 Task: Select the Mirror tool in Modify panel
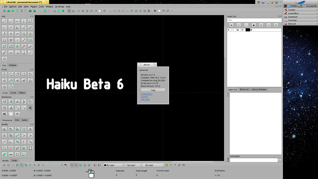(30, 129)
